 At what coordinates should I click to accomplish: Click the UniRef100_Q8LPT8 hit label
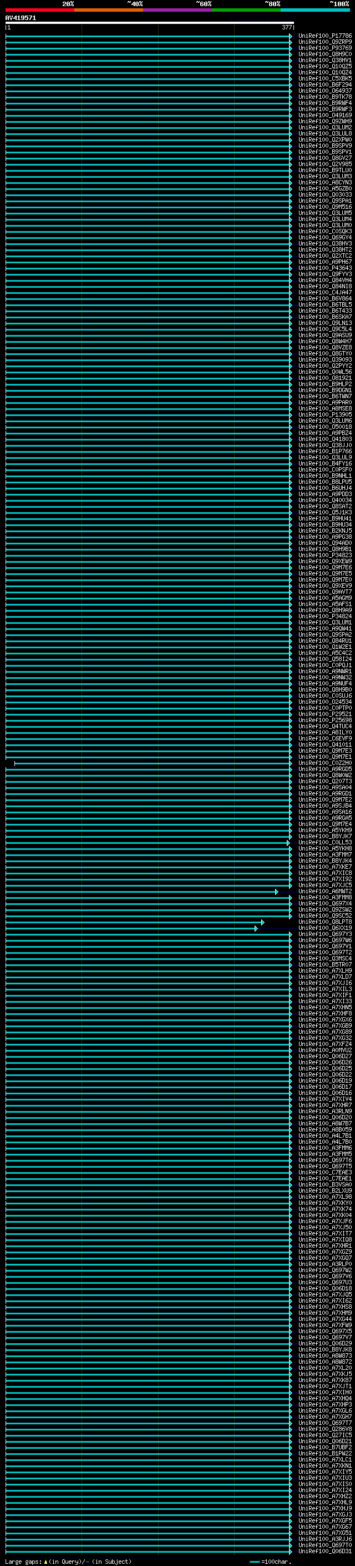pyautogui.click(x=325, y=922)
